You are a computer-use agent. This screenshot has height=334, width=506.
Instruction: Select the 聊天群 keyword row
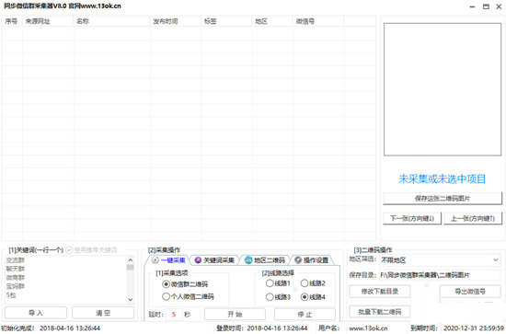coord(16,269)
